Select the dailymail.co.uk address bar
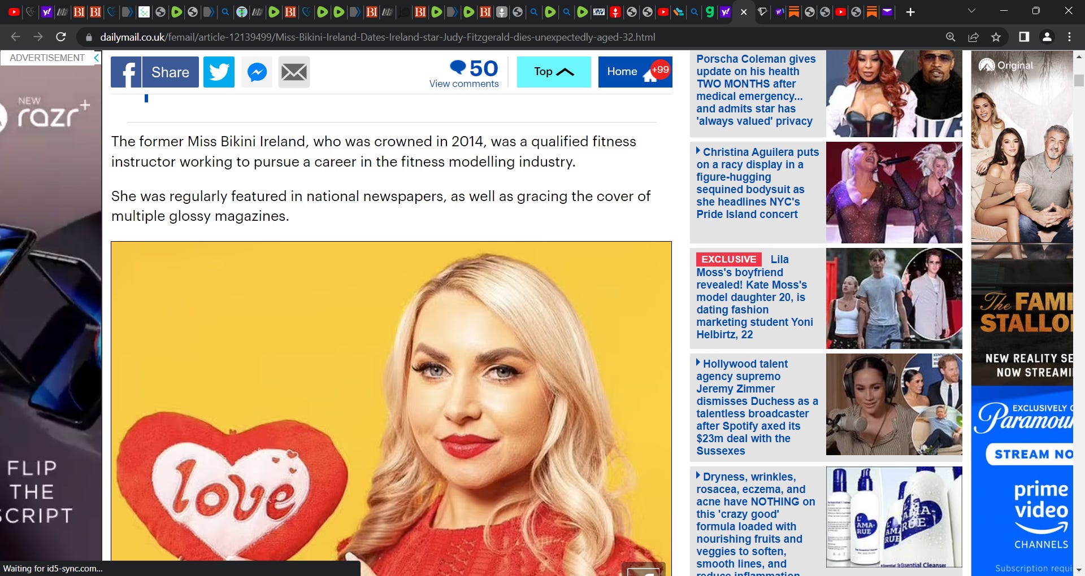This screenshot has width=1085, height=576. pyautogui.click(x=377, y=37)
